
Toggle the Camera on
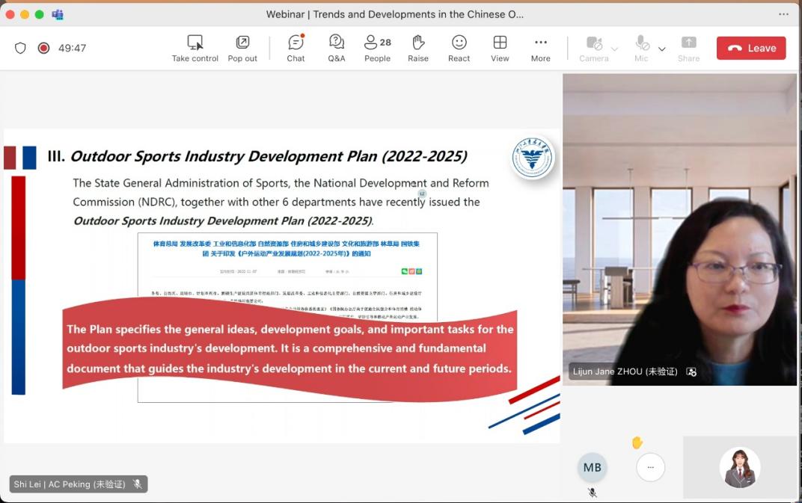(594, 48)
